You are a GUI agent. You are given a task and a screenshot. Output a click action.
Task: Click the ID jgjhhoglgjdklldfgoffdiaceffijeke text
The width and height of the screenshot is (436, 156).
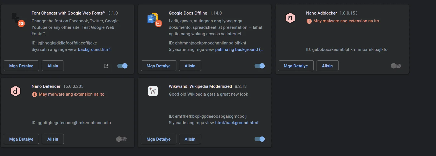[64, 43]
